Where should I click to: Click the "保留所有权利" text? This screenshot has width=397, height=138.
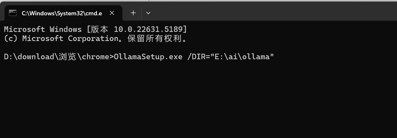168,38
